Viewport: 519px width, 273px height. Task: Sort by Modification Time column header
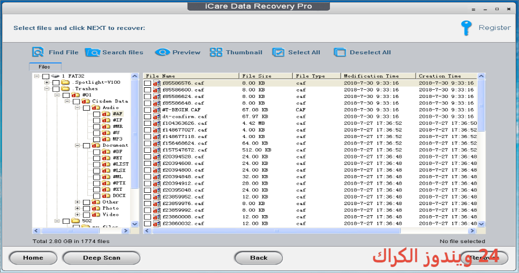pyautogui.click(x=378, y=76)
